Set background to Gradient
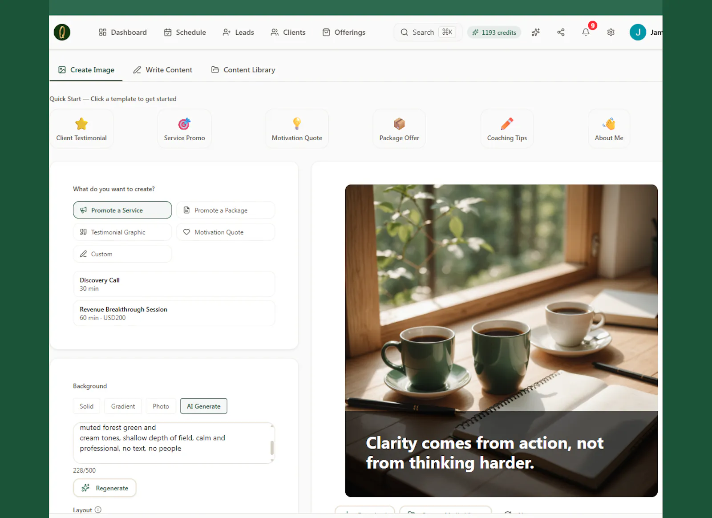This screenshot has height=518, width=712. click(123, 406)
